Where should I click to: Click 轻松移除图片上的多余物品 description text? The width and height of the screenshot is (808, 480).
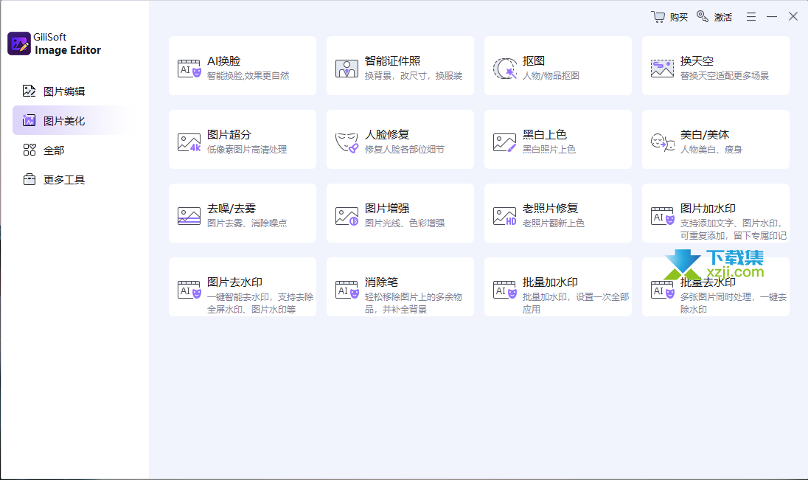click(414, 303)
